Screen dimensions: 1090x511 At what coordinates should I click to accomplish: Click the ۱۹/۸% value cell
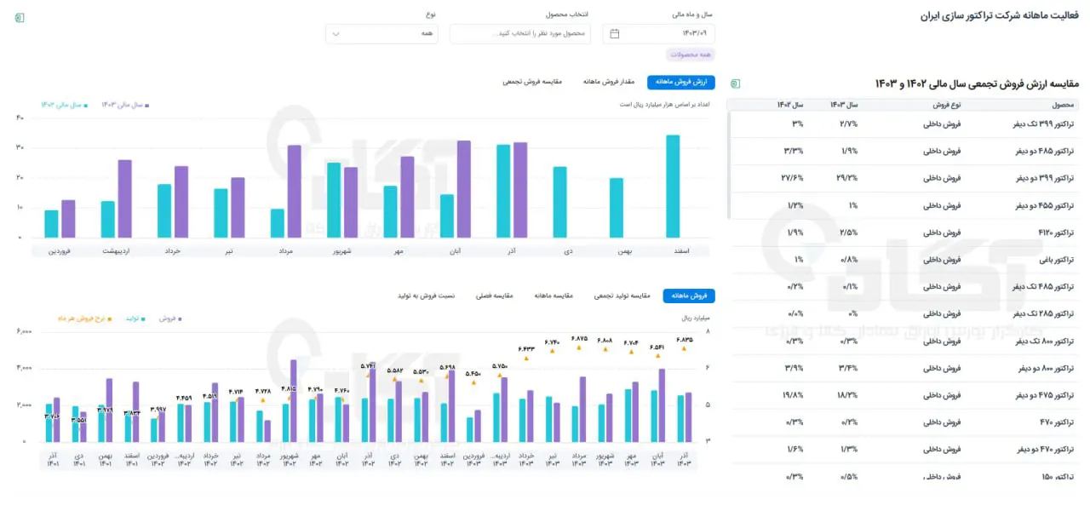(793, 395)
